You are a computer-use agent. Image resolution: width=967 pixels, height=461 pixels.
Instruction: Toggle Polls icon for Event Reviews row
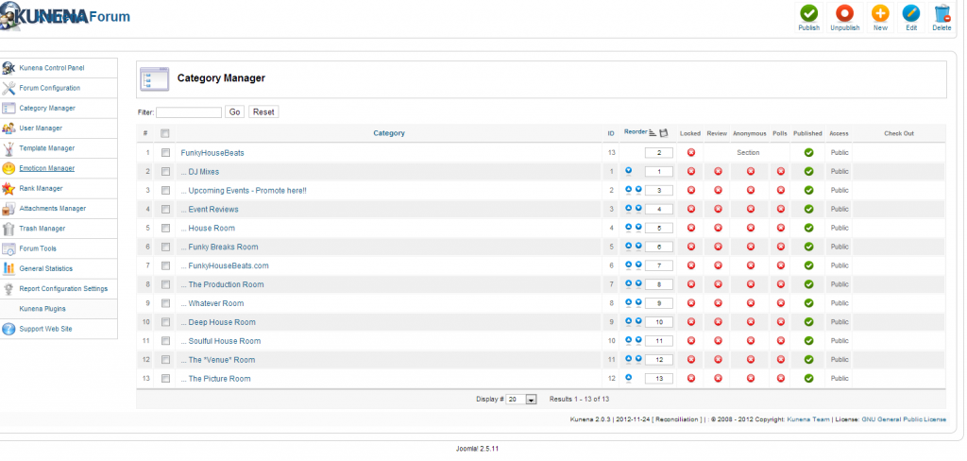tap(780, 209)
